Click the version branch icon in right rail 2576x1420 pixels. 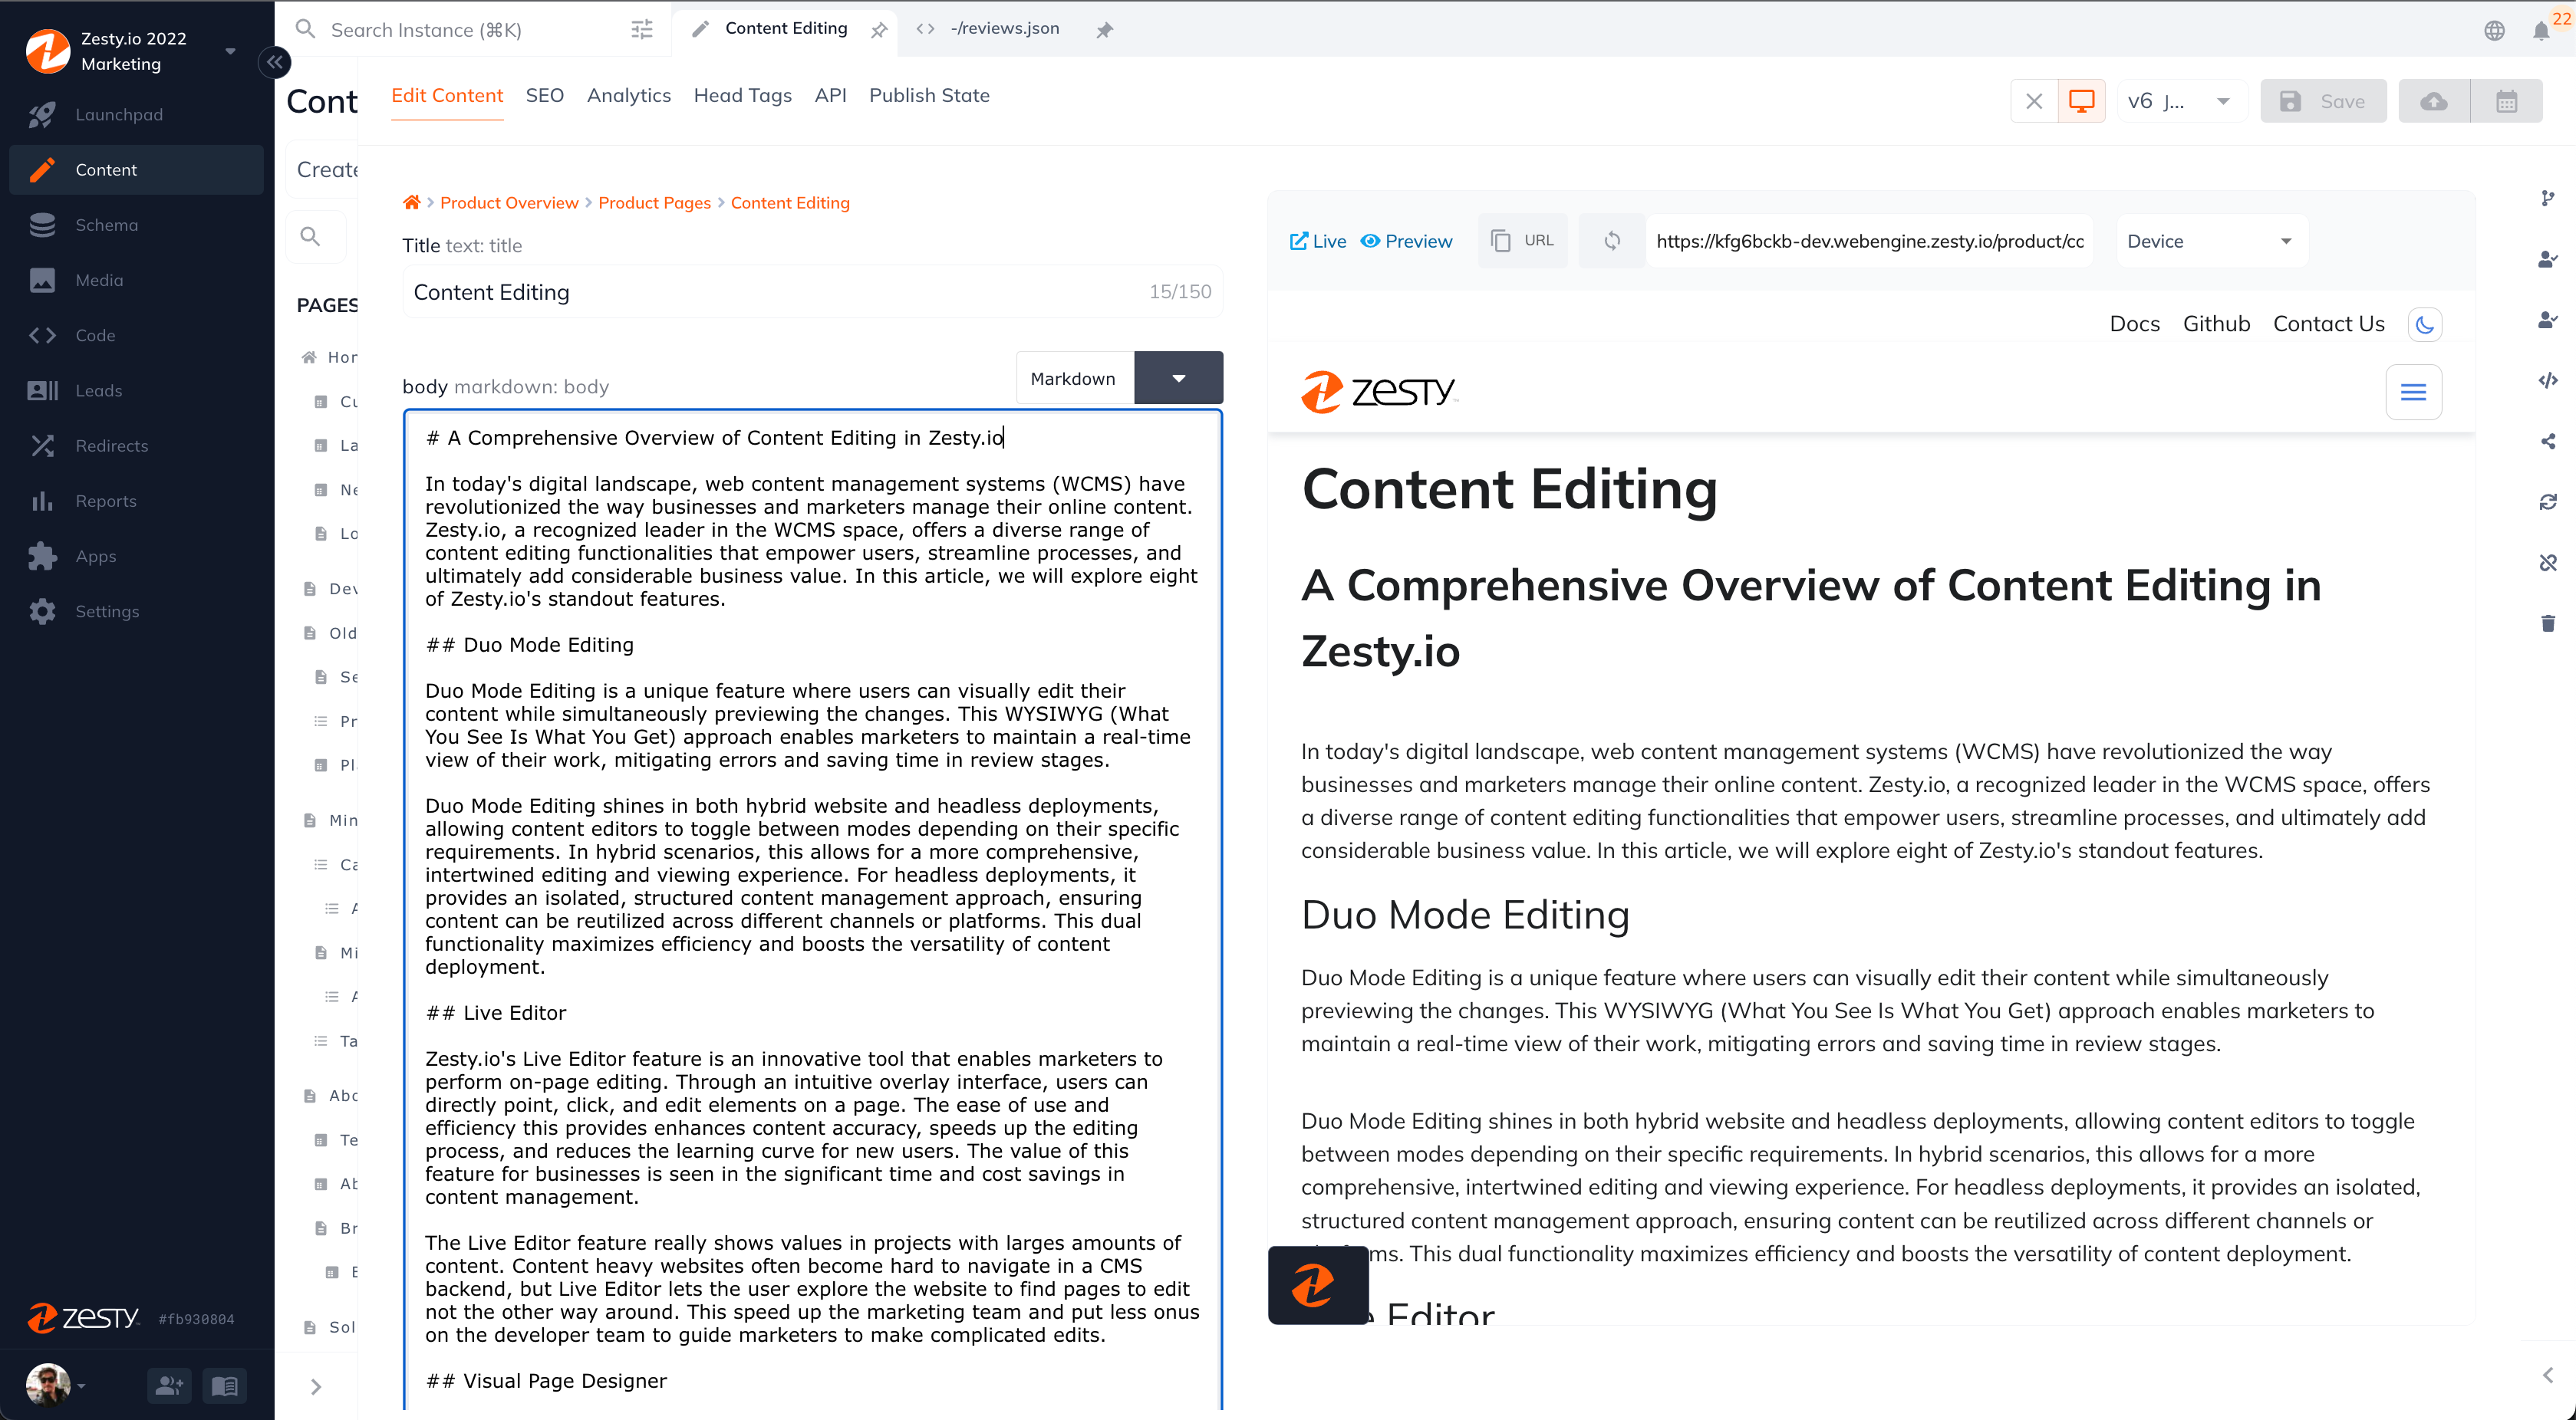(2547, 198)
